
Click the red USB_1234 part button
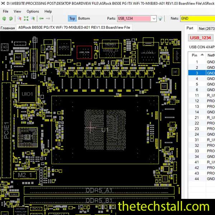click(200, 38)
